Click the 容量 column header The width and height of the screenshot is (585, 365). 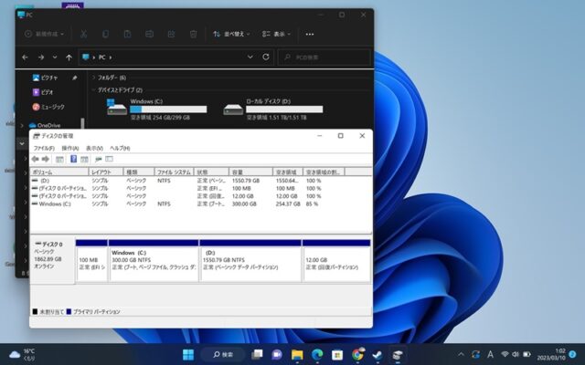point(247,172)
